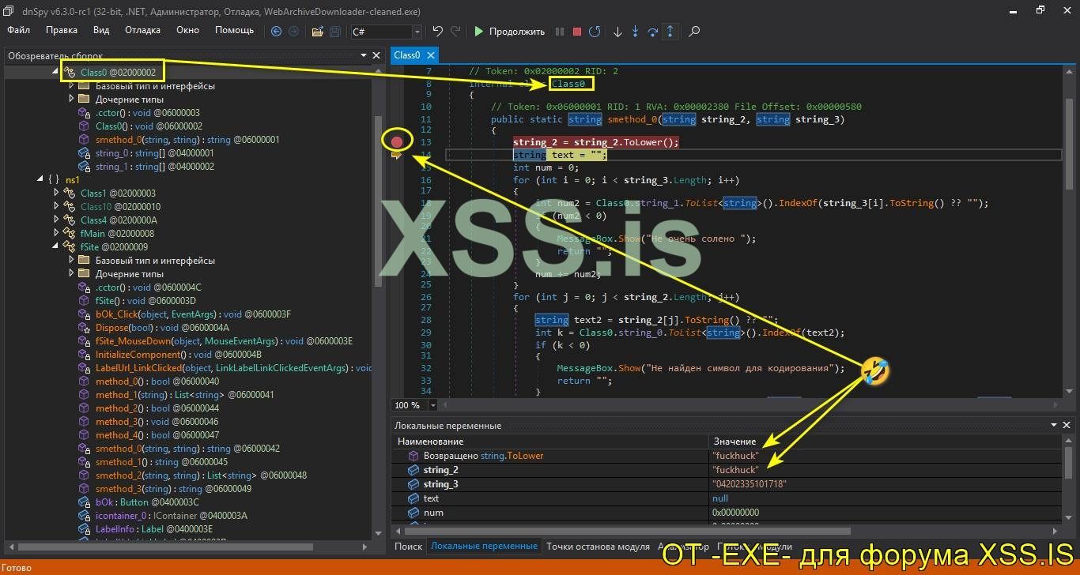Save all using the disk icon
The image size is (1080, 575).
[x=335, y=32]
